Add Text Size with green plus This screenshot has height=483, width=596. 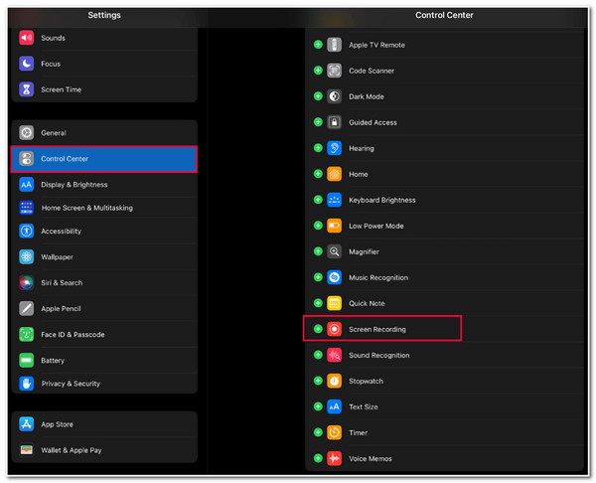coord(318,406)
